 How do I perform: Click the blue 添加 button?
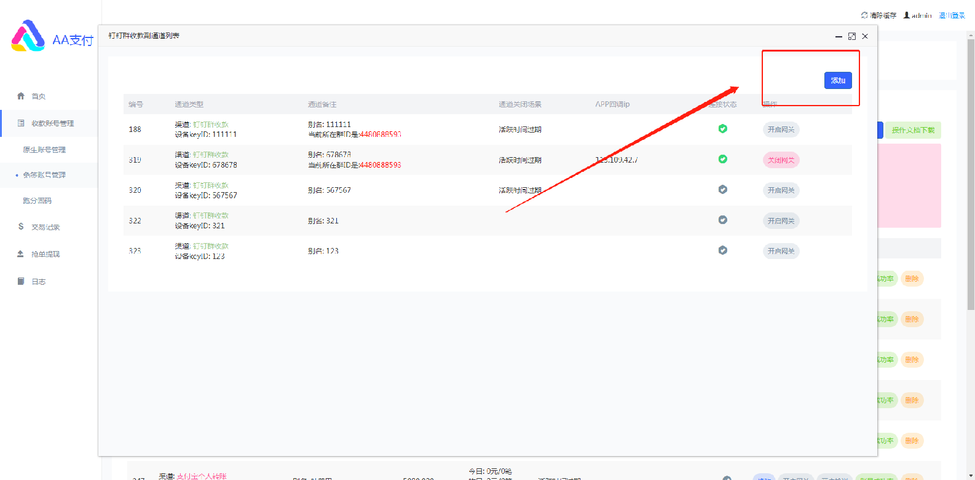(x=838, y=80)
